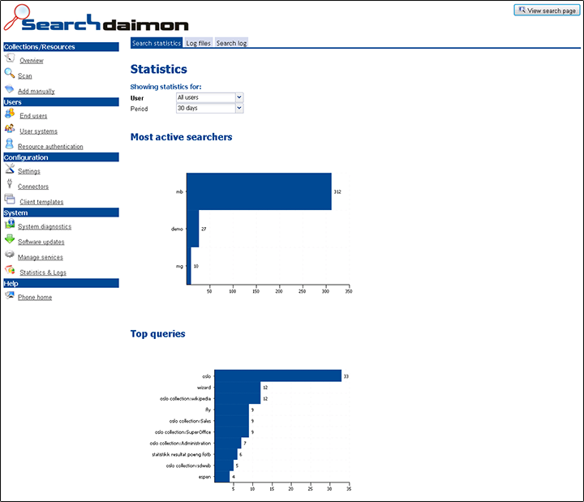Click the Collections/Resources section header
Image resolution: width=584 pixels, height=502 pixels.
pyautogui.click(x=61, y=46)
